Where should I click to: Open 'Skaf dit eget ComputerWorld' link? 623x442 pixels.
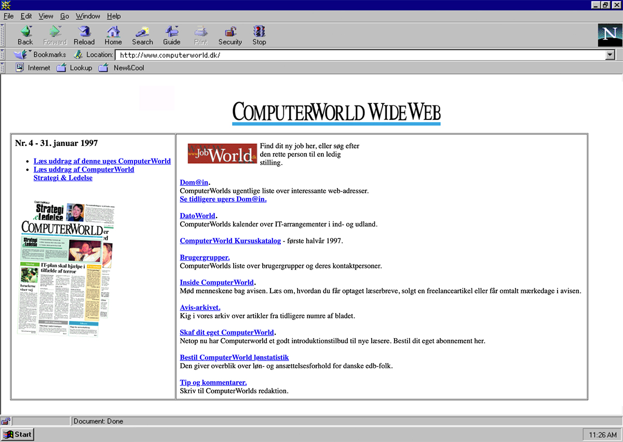pyautogui.click(x=227, y=332)
